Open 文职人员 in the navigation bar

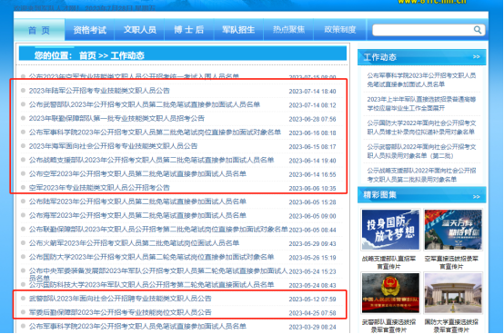pyautogui.click(x=140, y=30)
